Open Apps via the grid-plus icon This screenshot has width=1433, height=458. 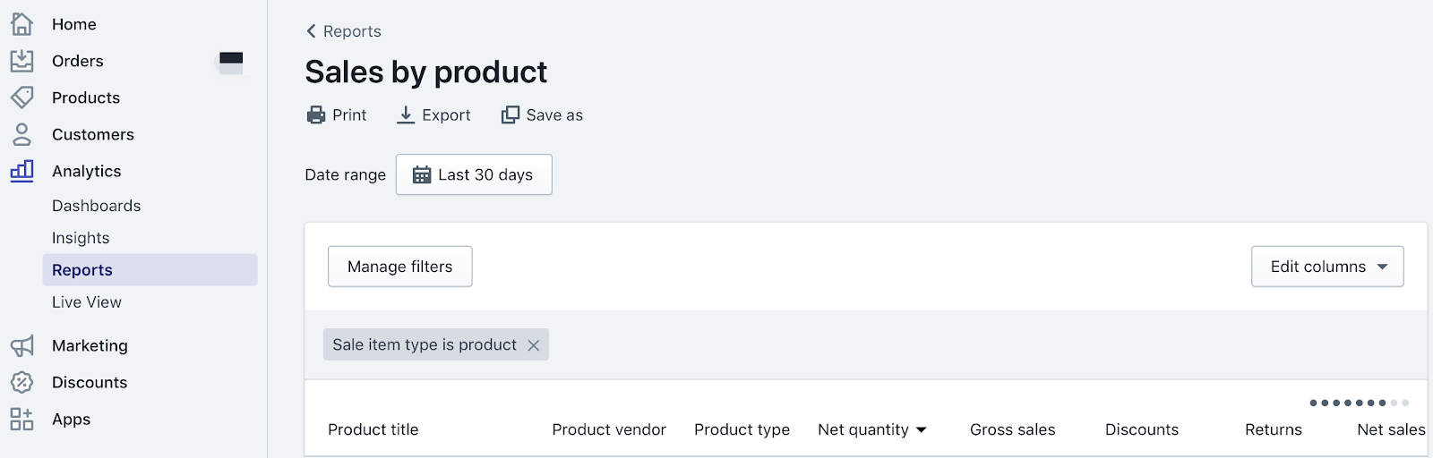21,419
